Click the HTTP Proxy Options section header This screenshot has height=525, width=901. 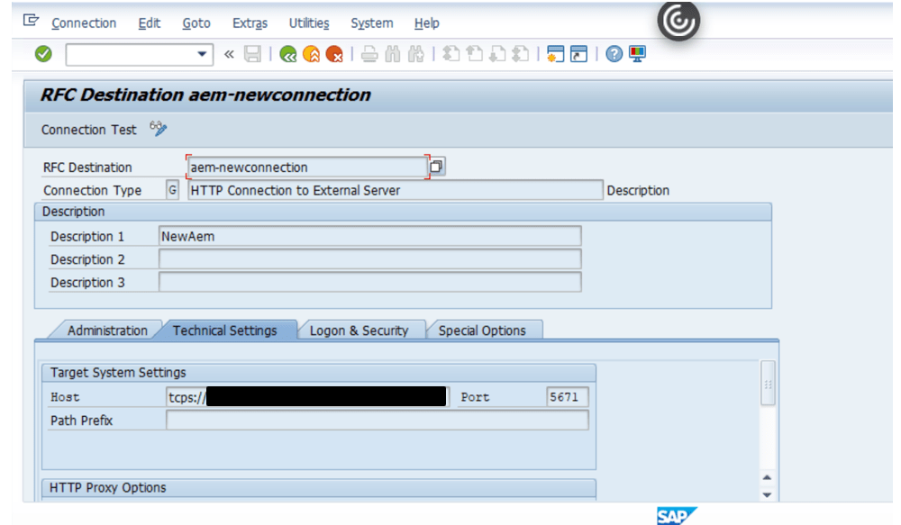[319, 488]
